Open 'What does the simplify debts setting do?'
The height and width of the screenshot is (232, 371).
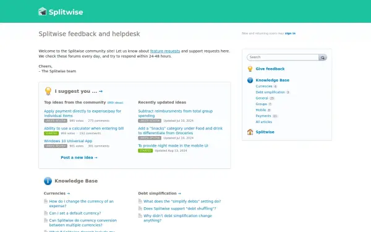point(182,201)
